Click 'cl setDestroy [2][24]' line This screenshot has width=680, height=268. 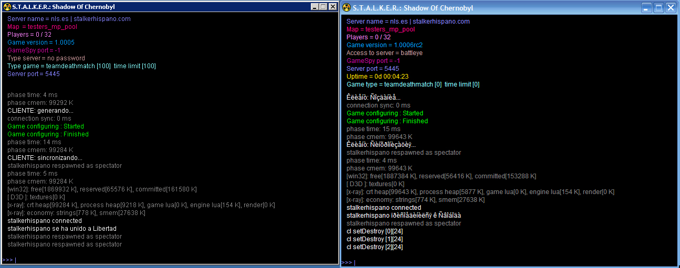click(374, 247)
